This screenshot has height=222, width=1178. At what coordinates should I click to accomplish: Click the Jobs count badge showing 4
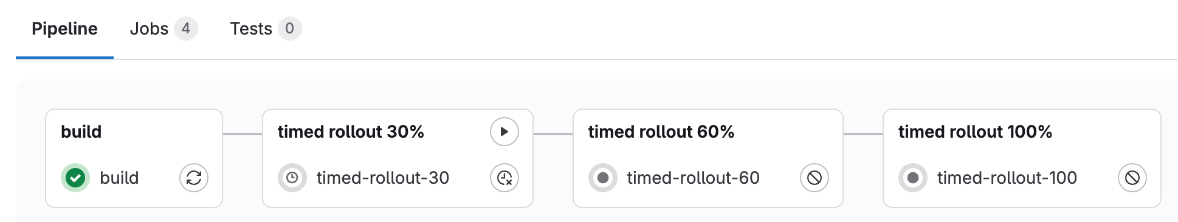186,29
